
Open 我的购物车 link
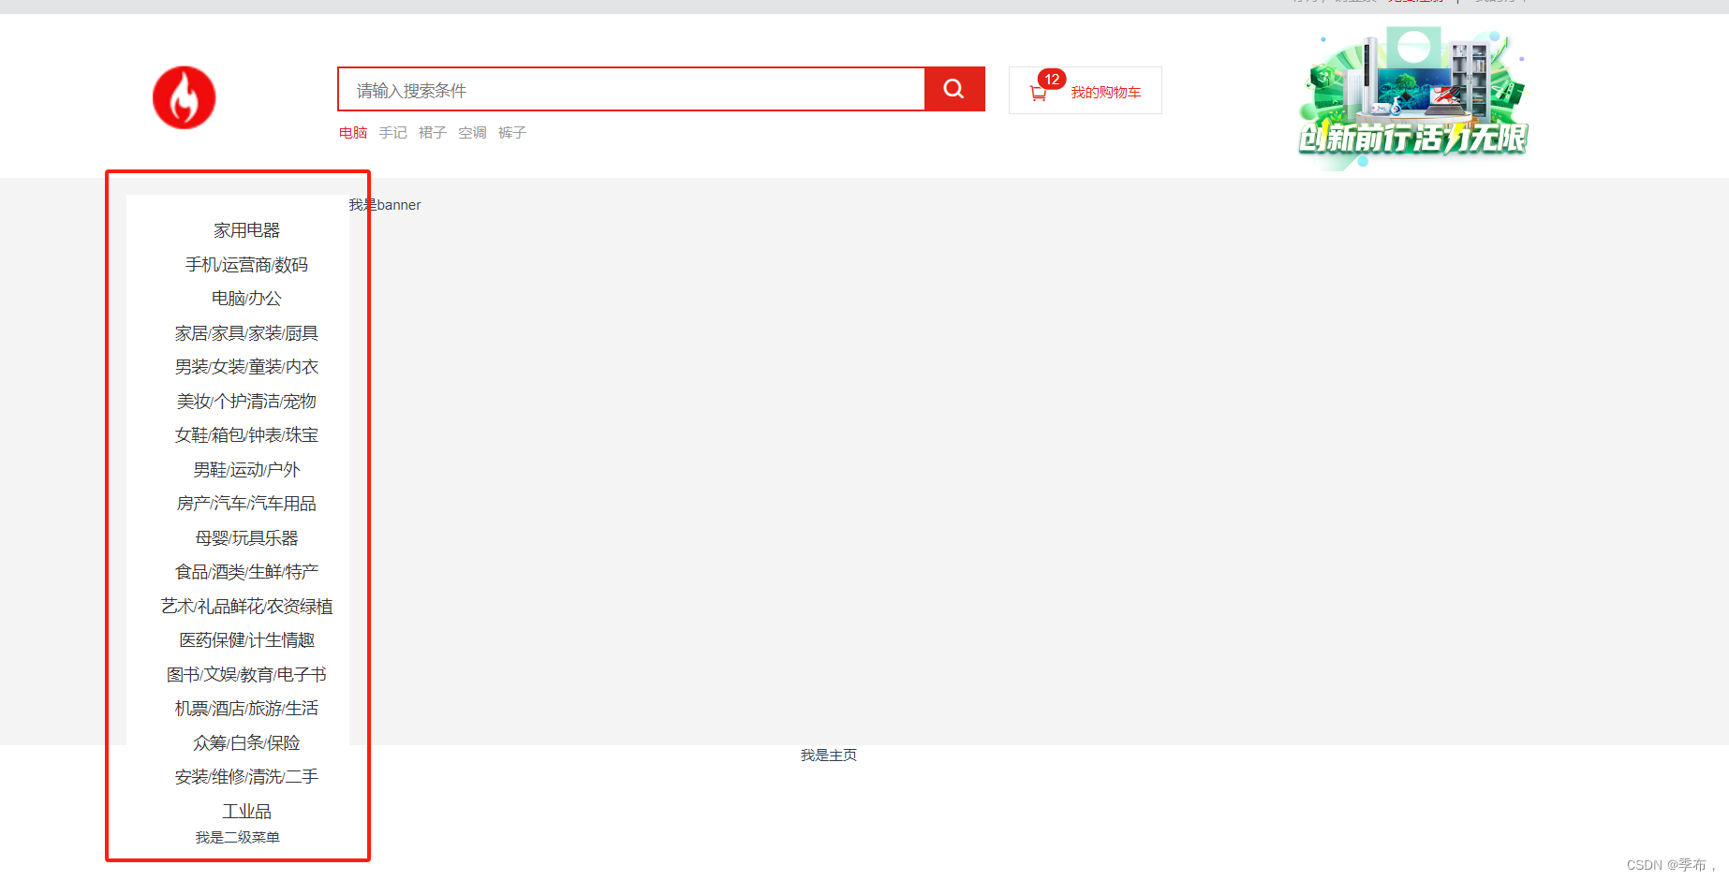point(1106,93)
